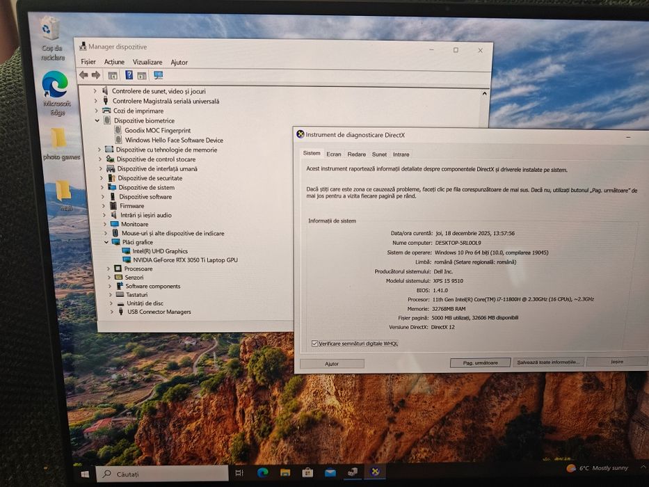The width and height of the screenshot is (649, 487).
Task: Open Microsoft Edge desktop shortcut
Action: click(x=56, y=94)
